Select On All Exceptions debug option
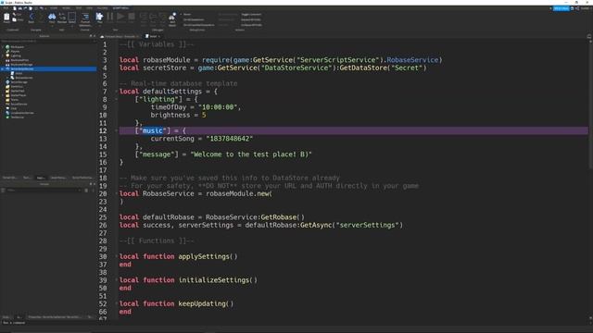 tap(194, 19)
